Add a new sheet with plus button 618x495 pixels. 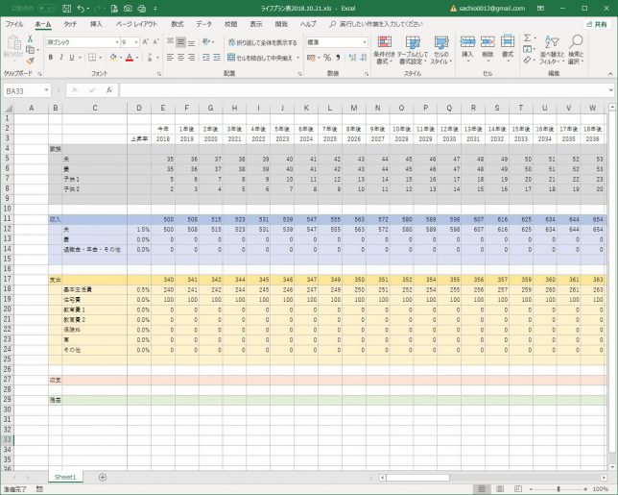pyautogui.click(x=103, y=477)
